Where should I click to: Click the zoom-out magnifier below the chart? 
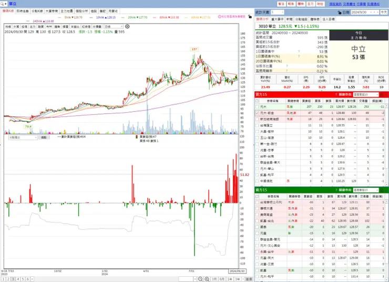[x=200, y=279]
